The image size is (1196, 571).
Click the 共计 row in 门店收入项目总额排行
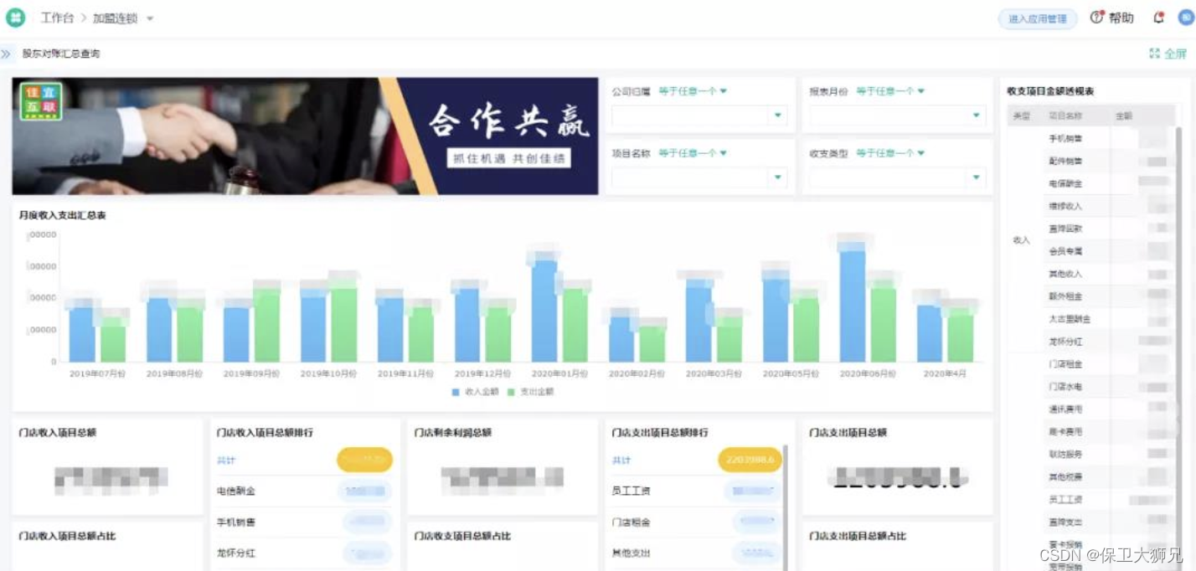[304, 460]
